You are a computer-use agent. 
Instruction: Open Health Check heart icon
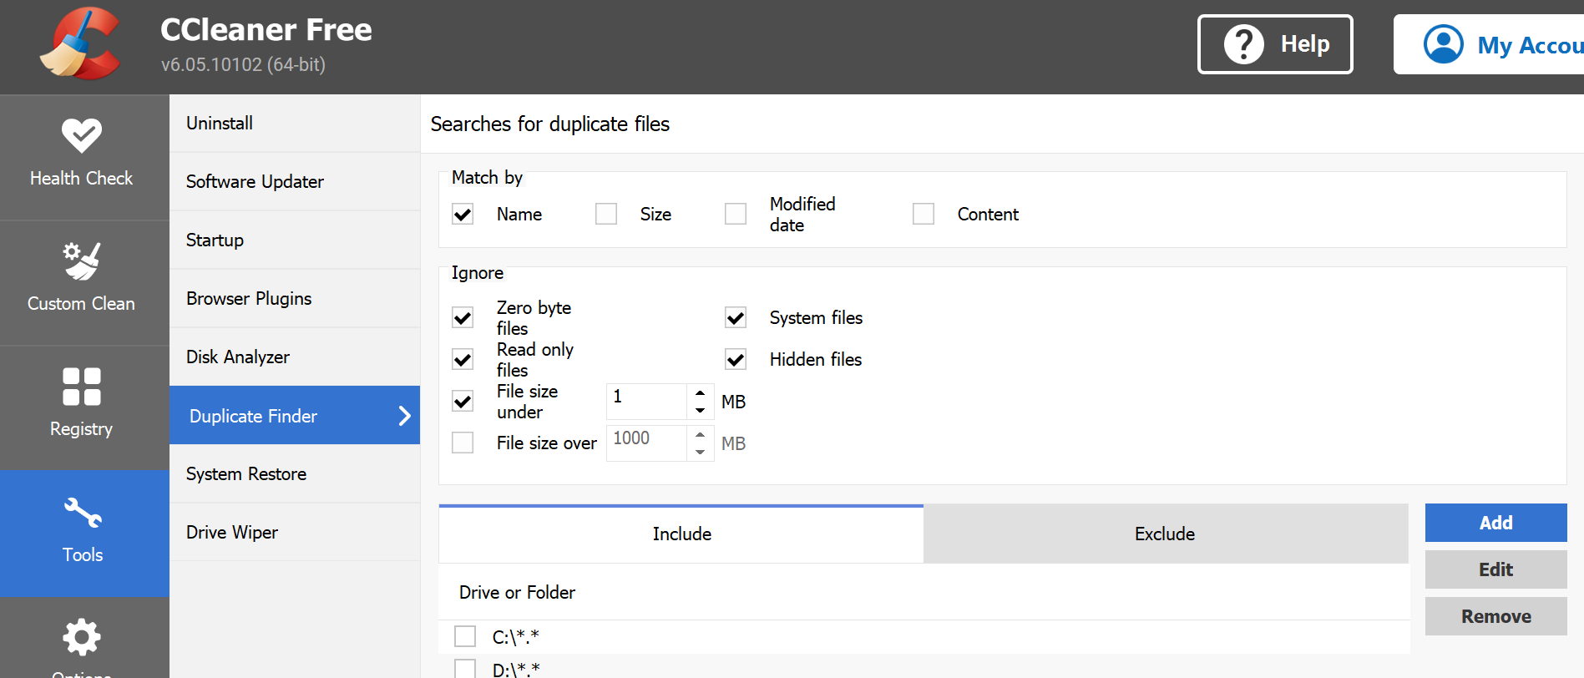click(82, 134)
